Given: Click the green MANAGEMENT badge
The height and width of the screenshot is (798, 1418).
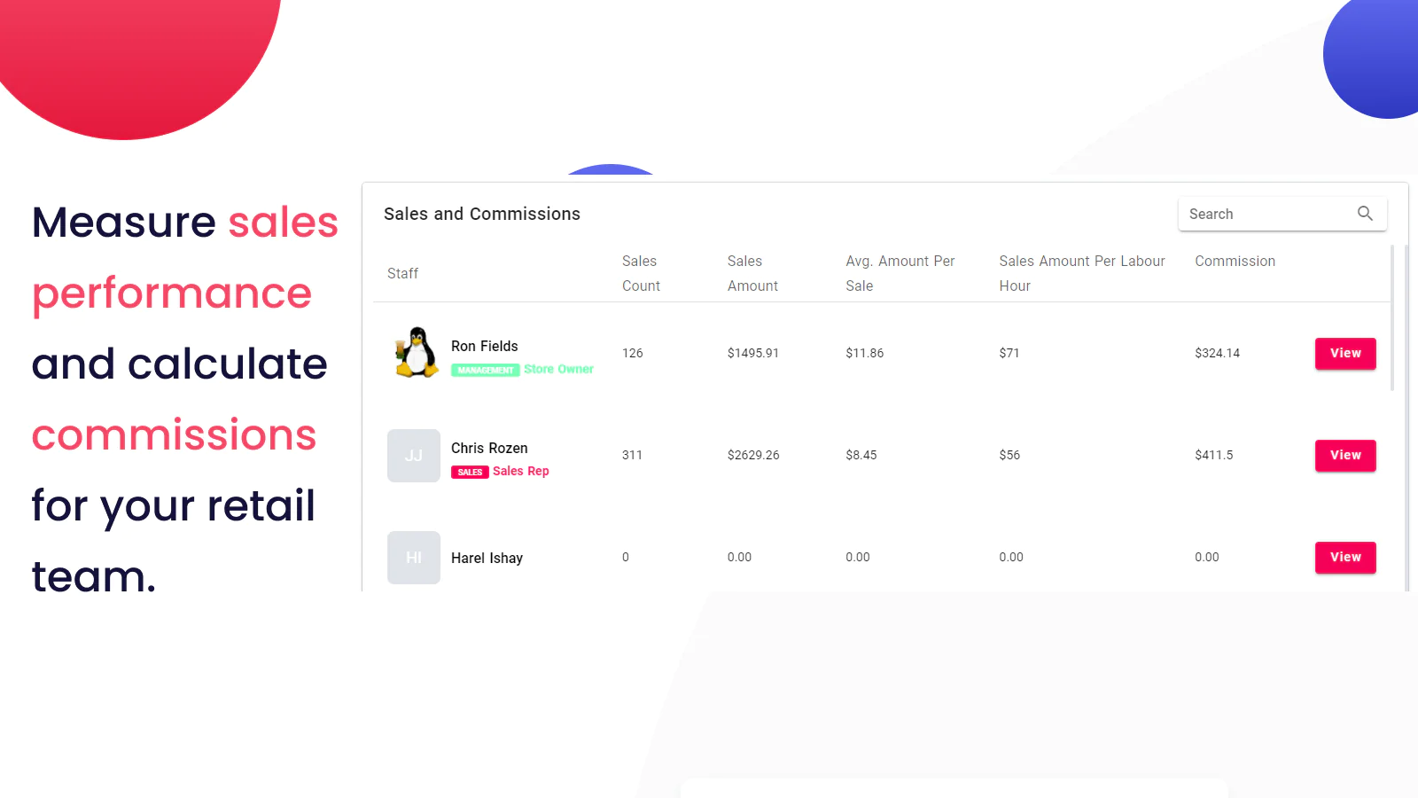Looking at the screenshot, I should [485, 370].
